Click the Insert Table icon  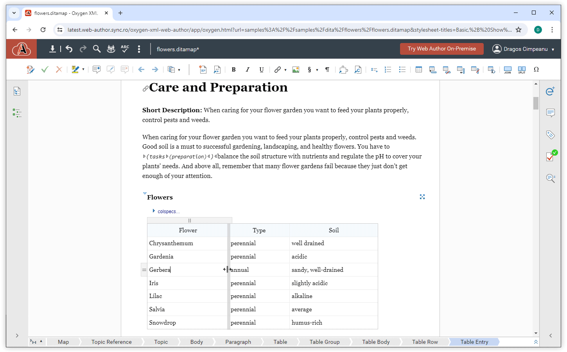coord(418,70)
